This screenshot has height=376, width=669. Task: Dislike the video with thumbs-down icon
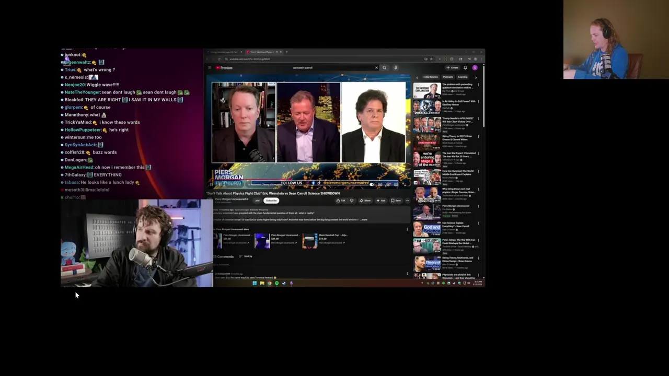coord(352,201)
